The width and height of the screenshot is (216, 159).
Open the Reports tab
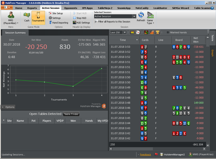pyautogui.click(x=32, y=8)
